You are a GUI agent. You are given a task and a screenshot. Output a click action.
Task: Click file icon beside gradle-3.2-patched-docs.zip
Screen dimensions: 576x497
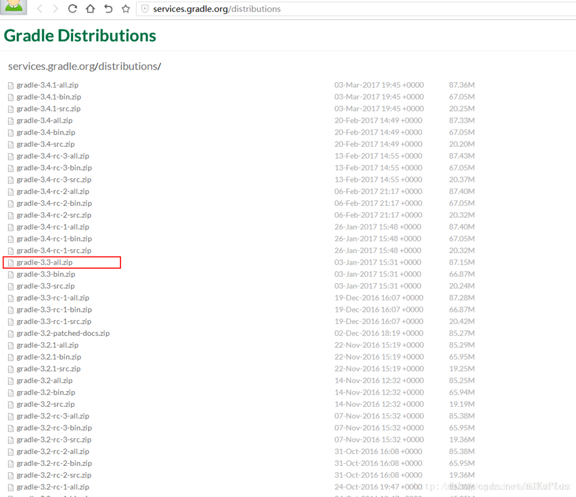click(10, 334)
